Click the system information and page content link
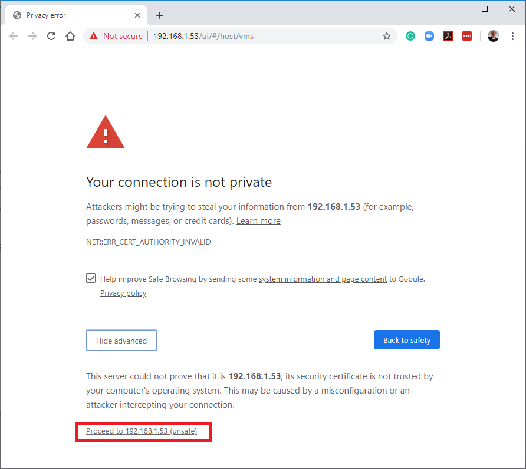The width and height of the screenshot is (526, 469). point(323,279)
